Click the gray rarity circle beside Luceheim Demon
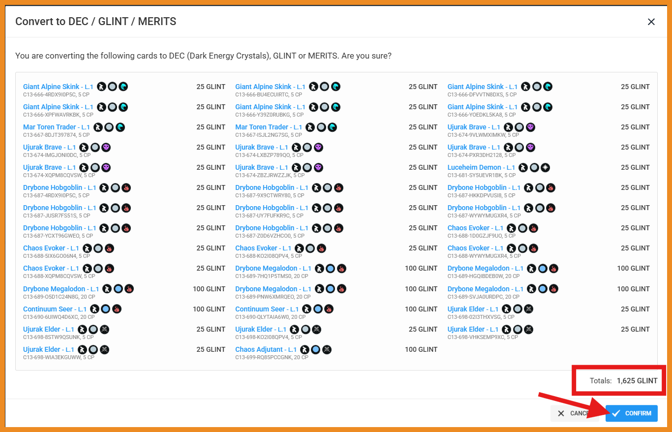 534,167
